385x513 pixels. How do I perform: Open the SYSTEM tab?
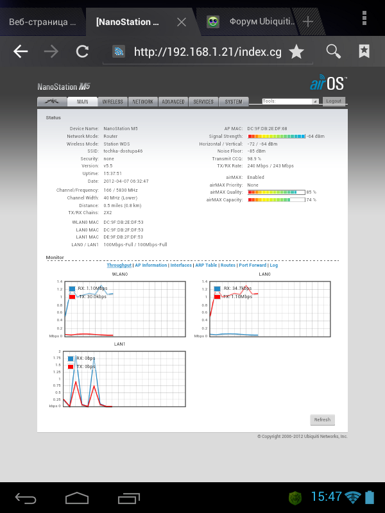(234, 102)
